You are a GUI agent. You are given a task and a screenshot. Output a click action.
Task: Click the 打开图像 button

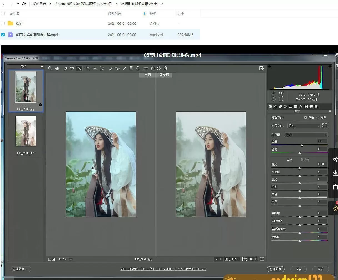tap(276, 269)
